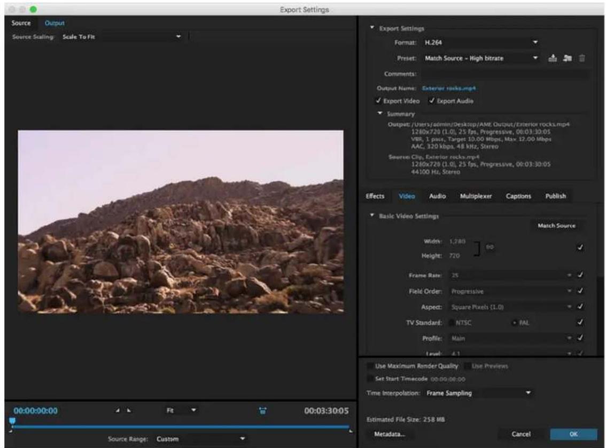The image size is (606, 448).
Task: Click the Comments input field
Action: [x=505, y=74]
